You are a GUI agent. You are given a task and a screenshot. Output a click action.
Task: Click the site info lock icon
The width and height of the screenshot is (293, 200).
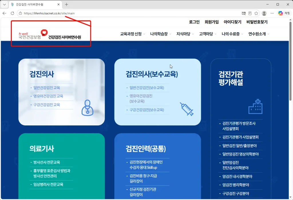coord(20,13)
